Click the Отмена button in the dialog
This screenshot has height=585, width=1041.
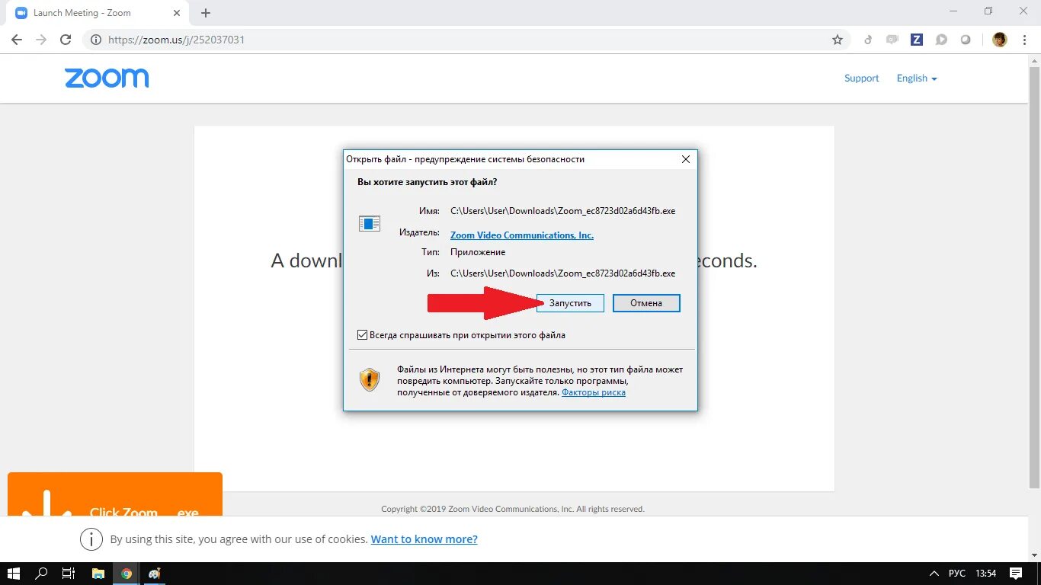(646, 303)
